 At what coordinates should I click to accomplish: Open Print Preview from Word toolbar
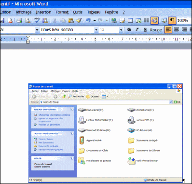(27, 21)
